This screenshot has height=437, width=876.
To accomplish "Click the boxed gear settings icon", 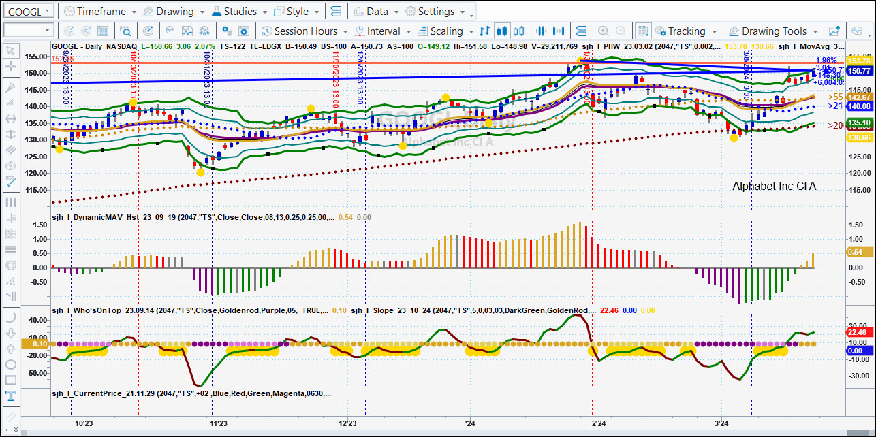I will pyautogui.click(x=245, y=31).
